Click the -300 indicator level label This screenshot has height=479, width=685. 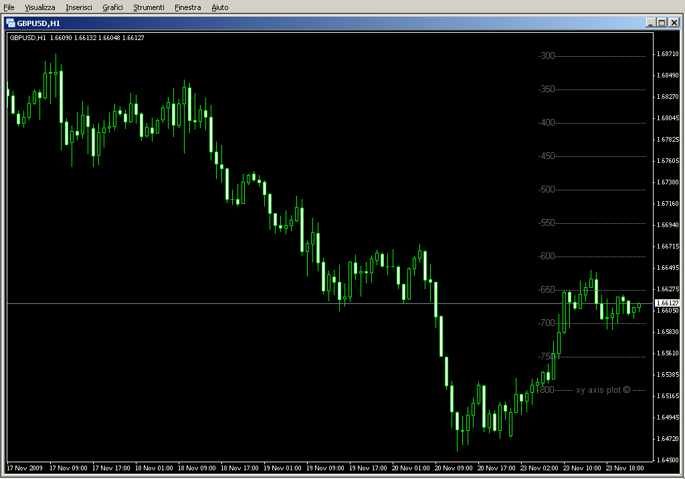547,56
